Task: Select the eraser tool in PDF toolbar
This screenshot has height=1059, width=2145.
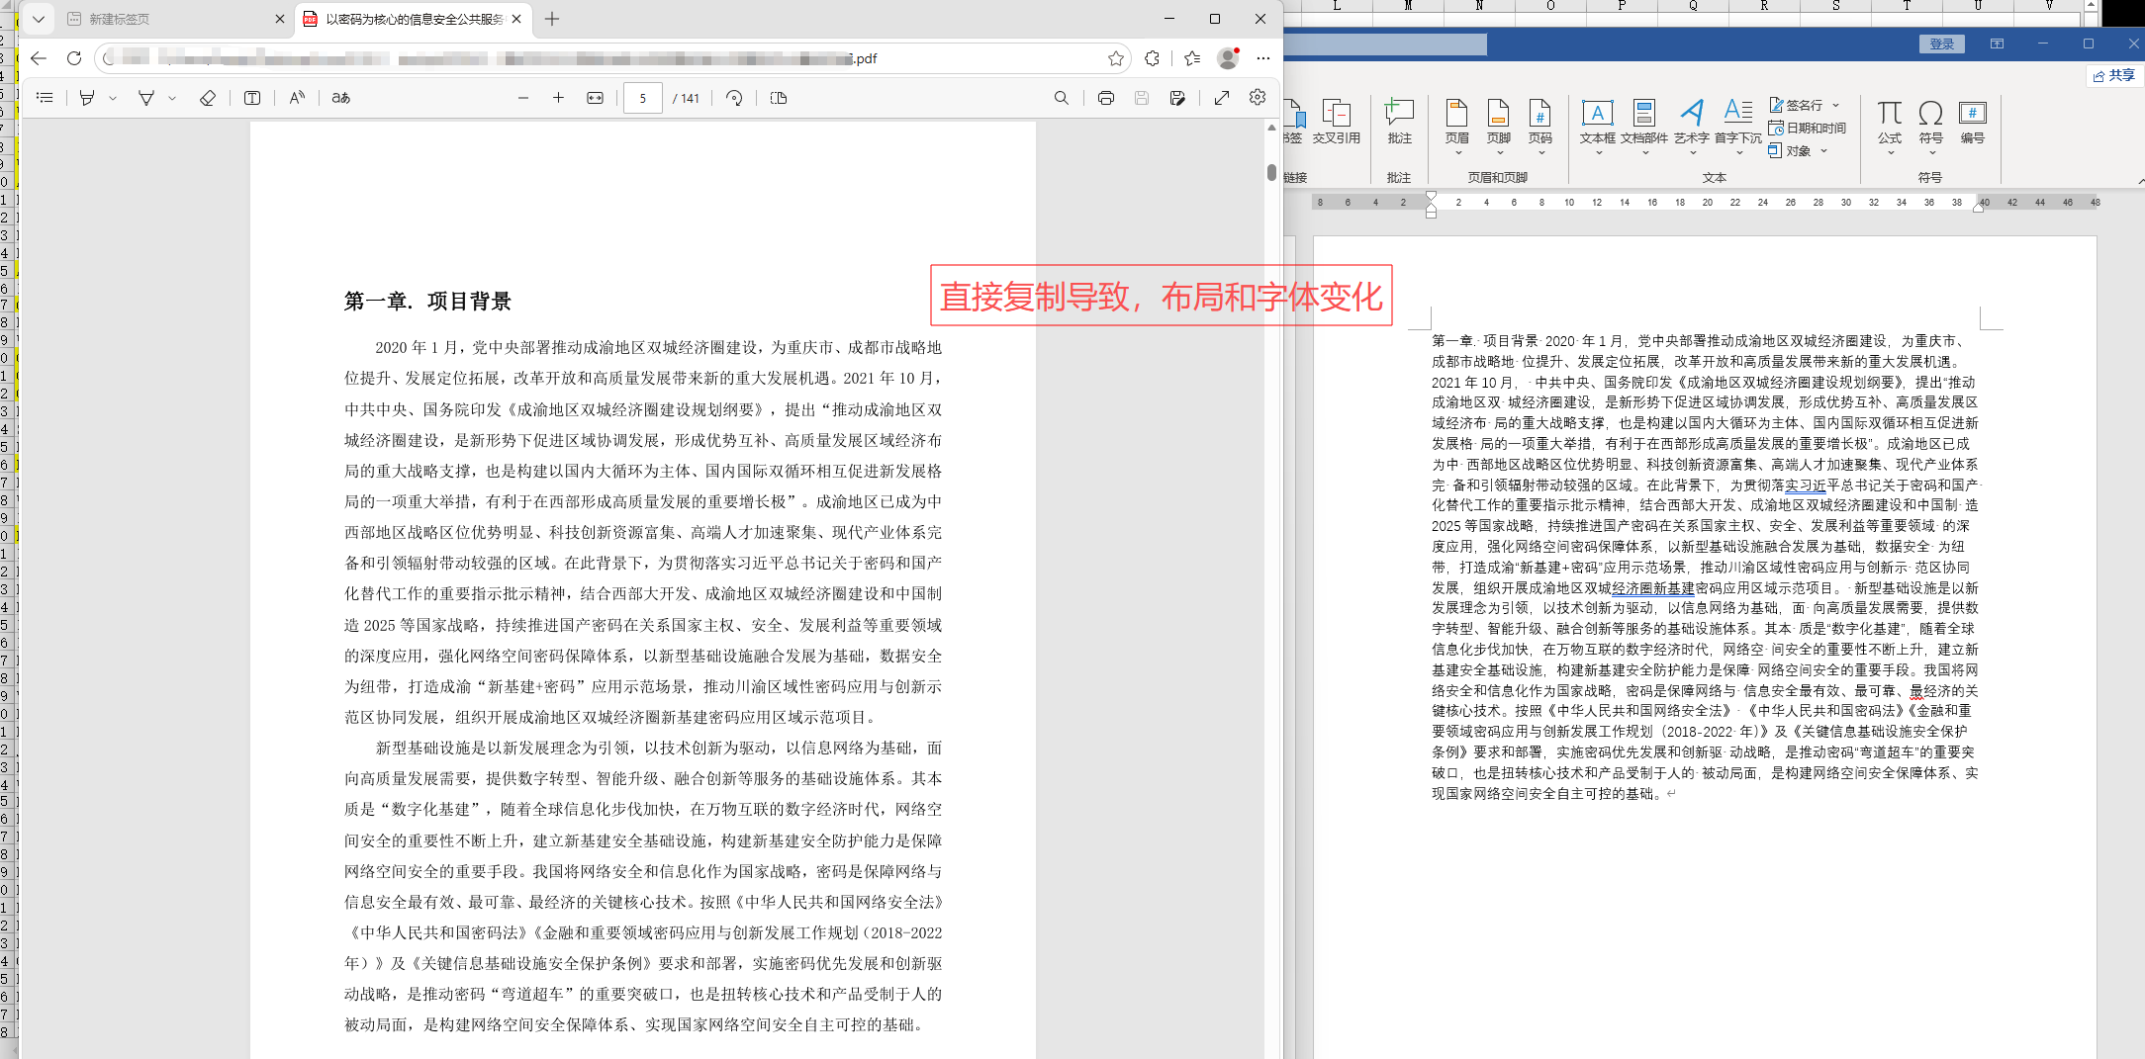Action: pos(208,98)
